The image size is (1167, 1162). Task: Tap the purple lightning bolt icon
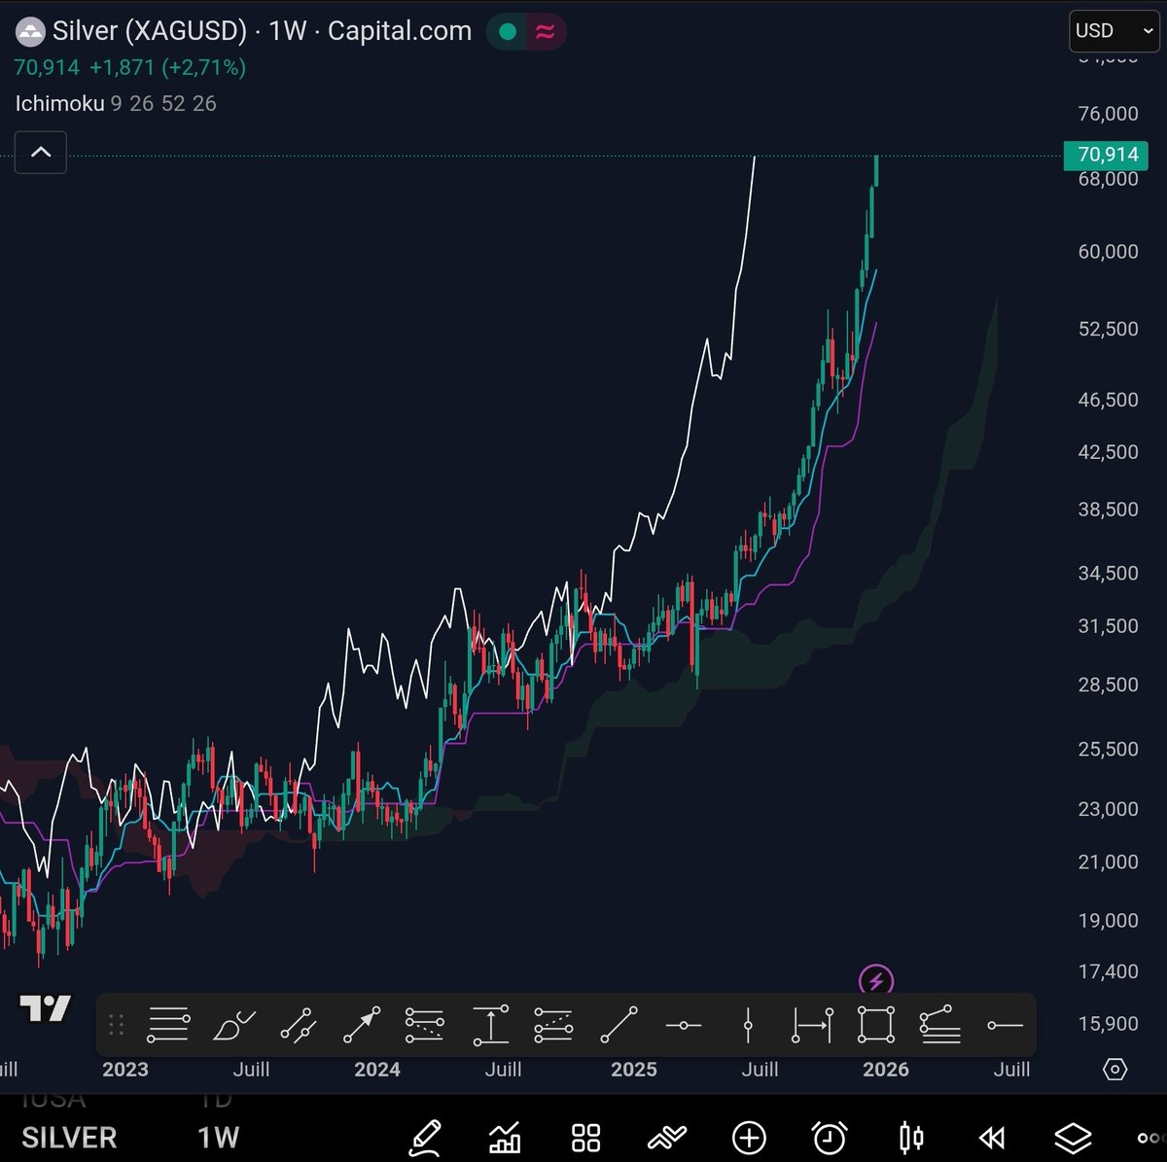coord(876,980)
